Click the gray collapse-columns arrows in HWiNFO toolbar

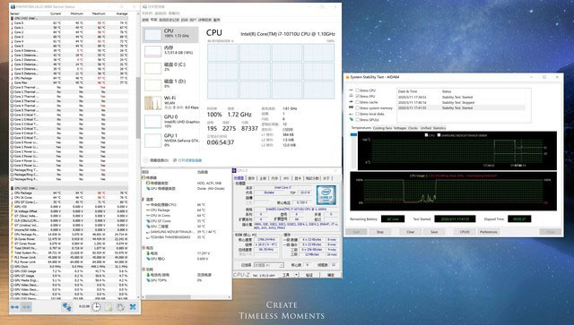[26, 307]
